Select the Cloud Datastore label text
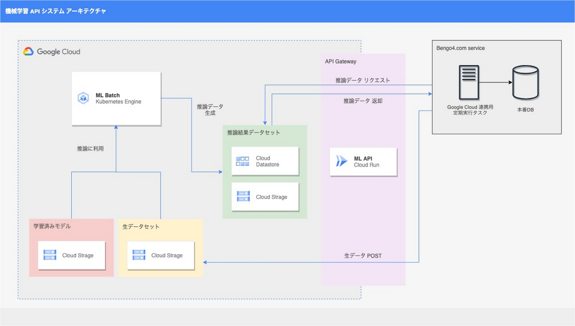575x326 pixels. click(268, 161)
